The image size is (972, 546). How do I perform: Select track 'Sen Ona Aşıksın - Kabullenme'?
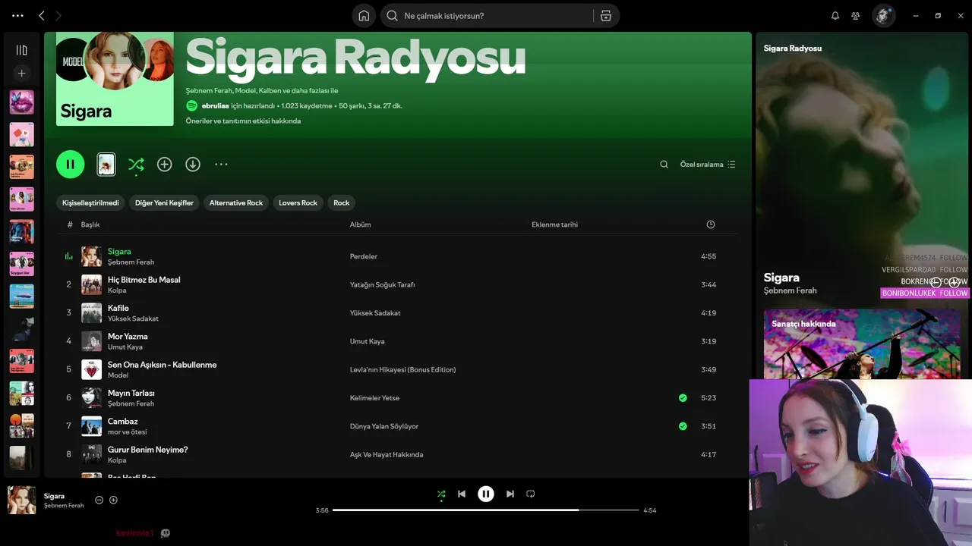coord(163,365)
